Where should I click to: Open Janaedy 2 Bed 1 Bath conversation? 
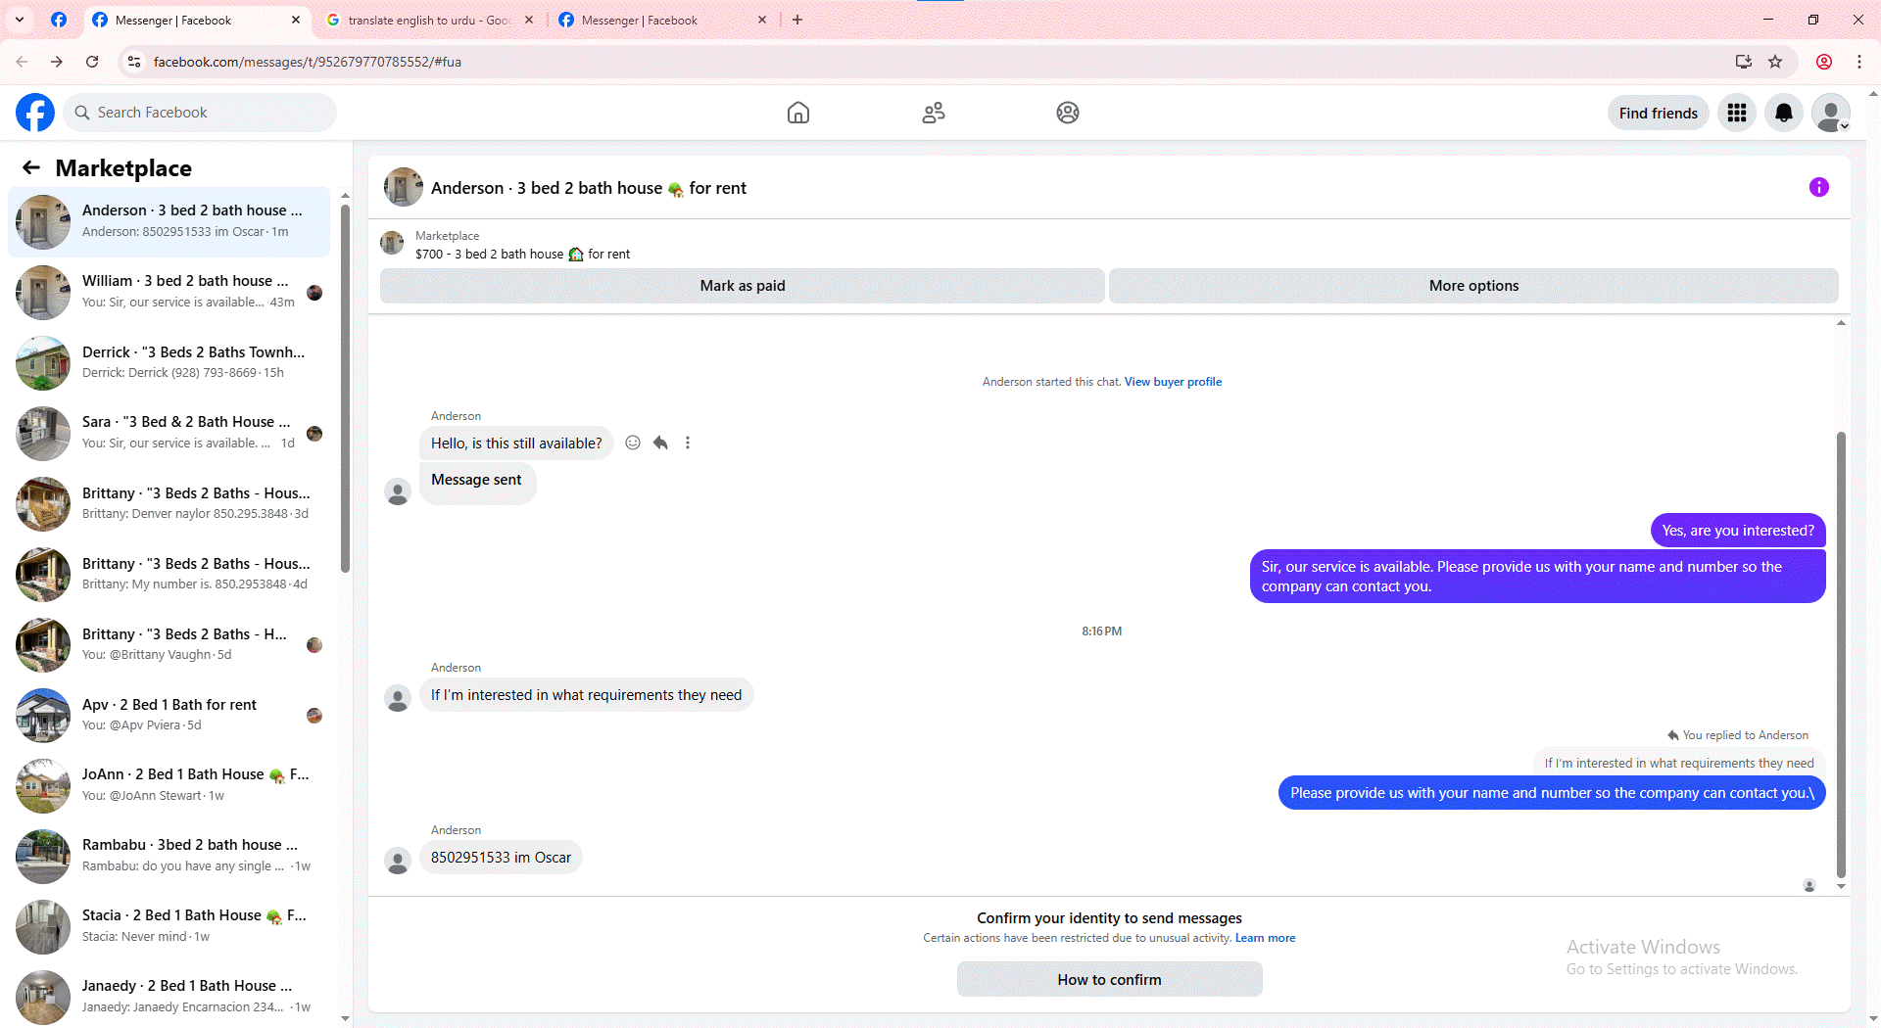point(169,996)
